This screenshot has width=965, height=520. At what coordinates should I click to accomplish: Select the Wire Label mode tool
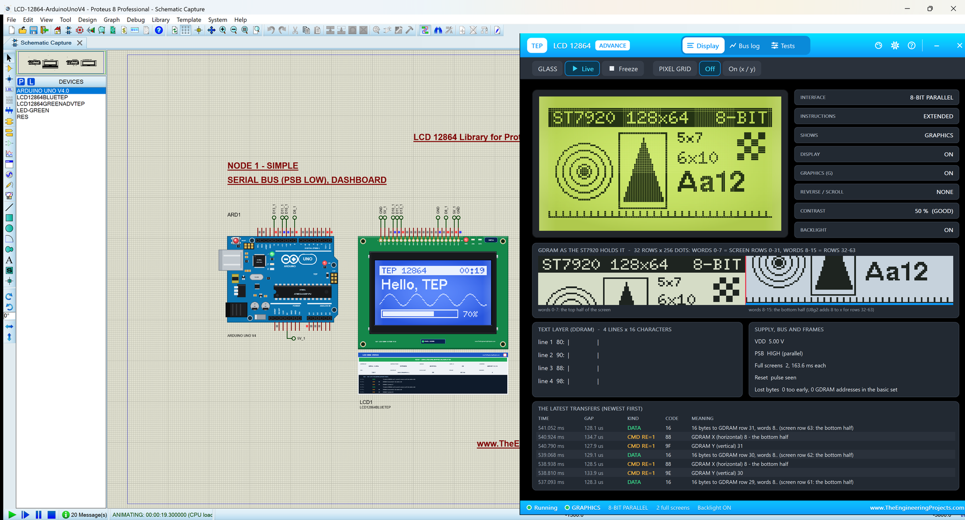click(9, 90)
